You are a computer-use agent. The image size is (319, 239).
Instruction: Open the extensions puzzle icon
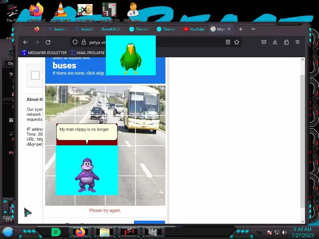pyautogui.click(x=286, y=42)
